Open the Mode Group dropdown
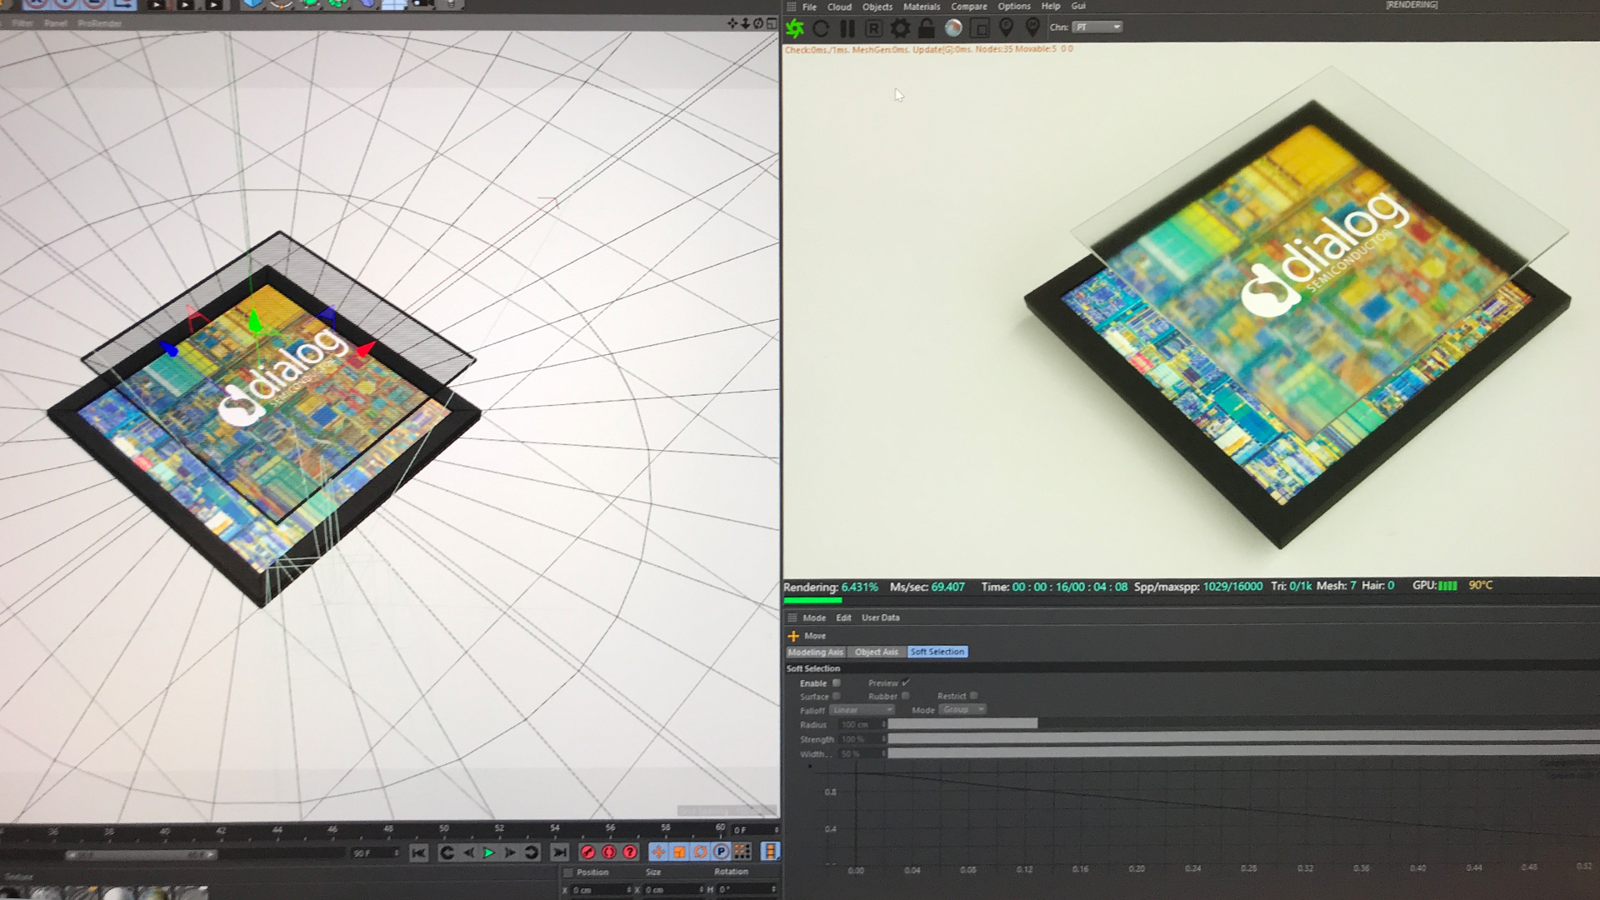The height and width of the screenshot is (900, 1600). pos(962,710)
